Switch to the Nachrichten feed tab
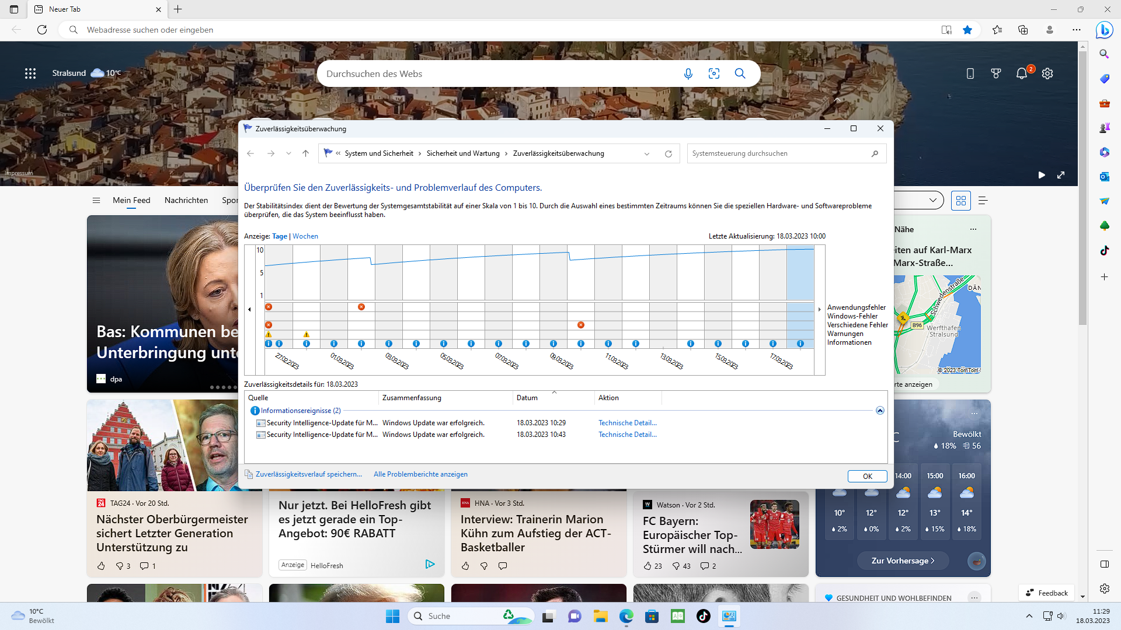1121x630 pixels. [186, 200]
